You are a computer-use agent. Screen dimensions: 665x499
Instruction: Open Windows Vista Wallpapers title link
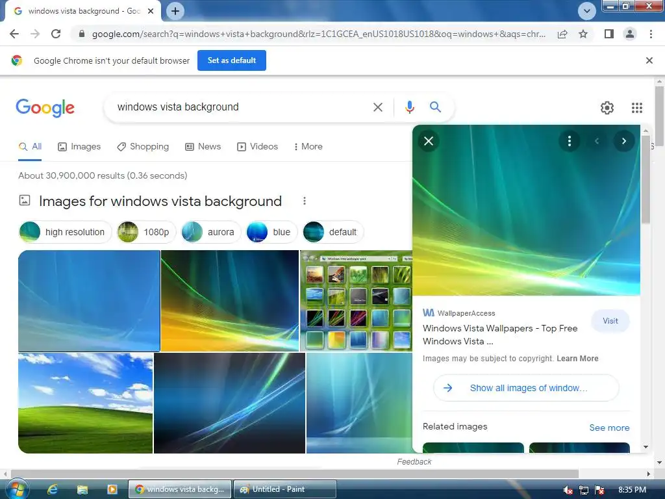click(500, 335)
